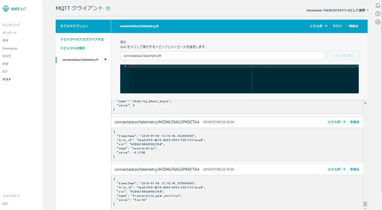Image resolution: width=382 pixels, height=210 pixels.
Task: Open モニタリング in the sidebar
Action: [x=11, y=25]
